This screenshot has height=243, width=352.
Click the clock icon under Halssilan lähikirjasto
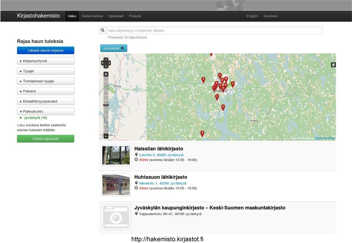[136, 160]
